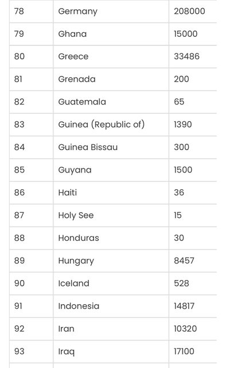Select row number 91 cell
The image size is (226, 368).
click(x=31, y=306)
